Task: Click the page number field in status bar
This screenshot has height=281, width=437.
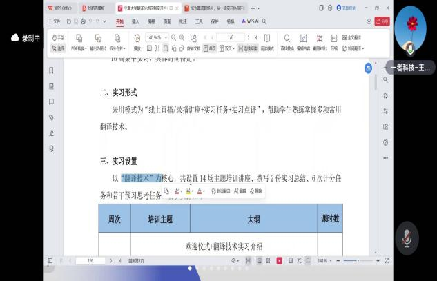Action: pos(90,261)
